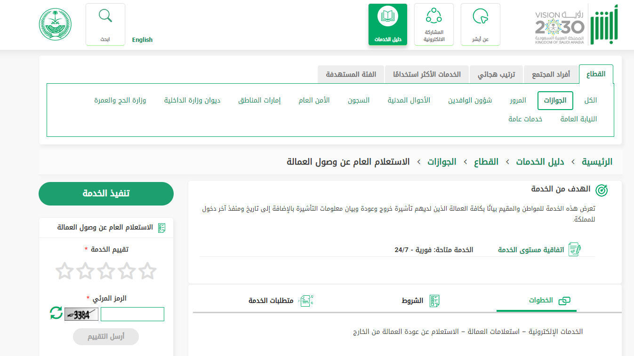Choose the الأحوال المدنية sector filter

[x=409, y=101]
